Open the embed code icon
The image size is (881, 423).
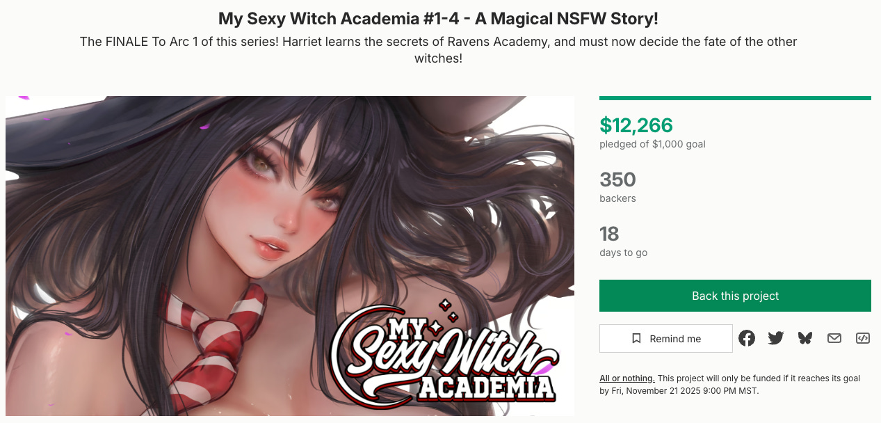click(863, 339)
